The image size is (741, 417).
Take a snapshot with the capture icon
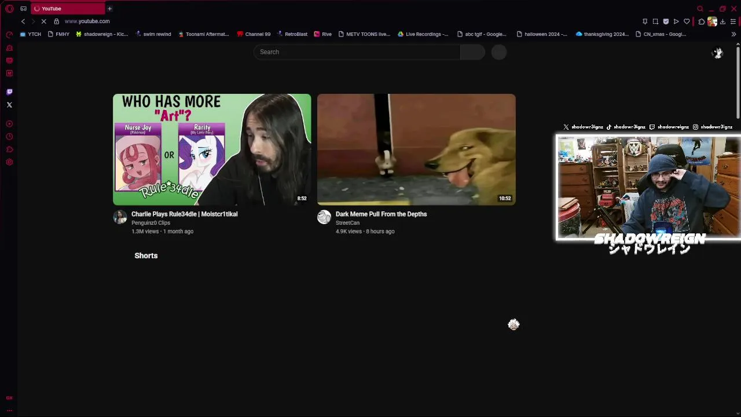pyautogui.click(x=655, y=21)
